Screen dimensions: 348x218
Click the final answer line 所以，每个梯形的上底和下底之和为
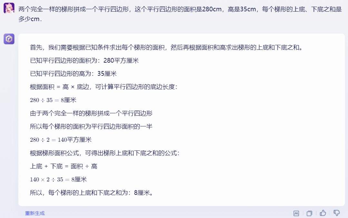pos(92,193)
